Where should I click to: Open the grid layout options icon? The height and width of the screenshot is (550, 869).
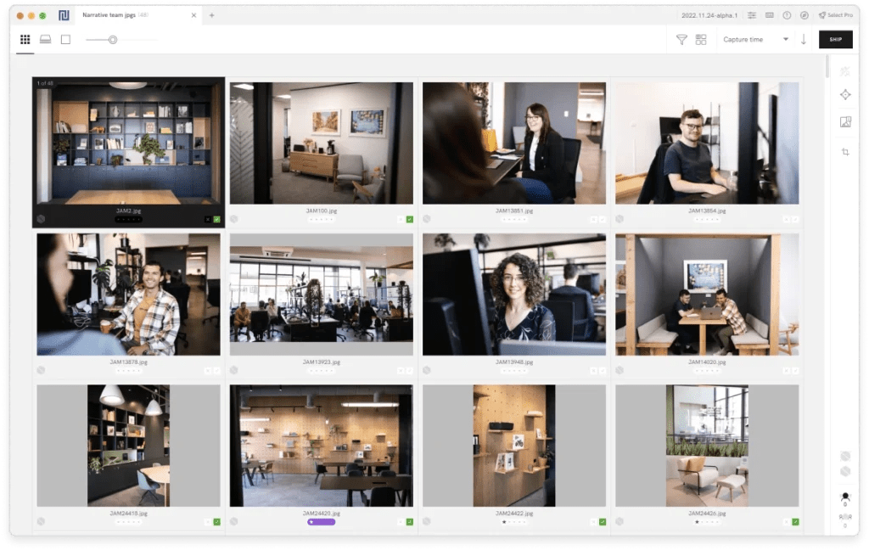coord(701,39)
